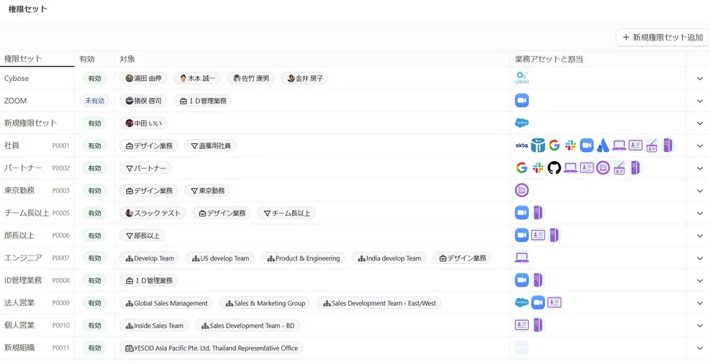Click the Okta icon in 社員 row

click(521, 145)
